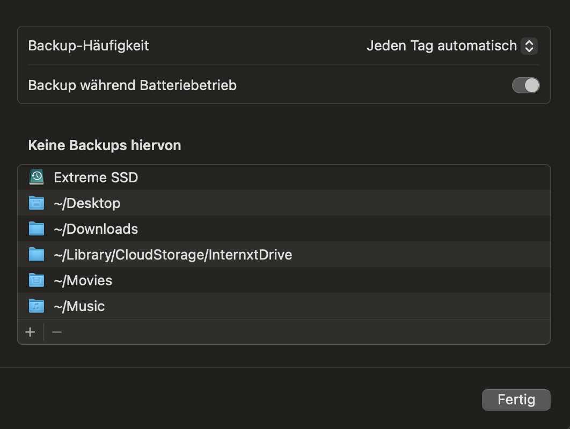
Task: Select the Extreme SSD list entry
Action: [x=96, y=177]
